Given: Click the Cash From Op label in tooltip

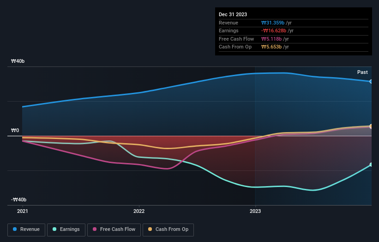Looking at the screenshot, I should click(235, 47).
